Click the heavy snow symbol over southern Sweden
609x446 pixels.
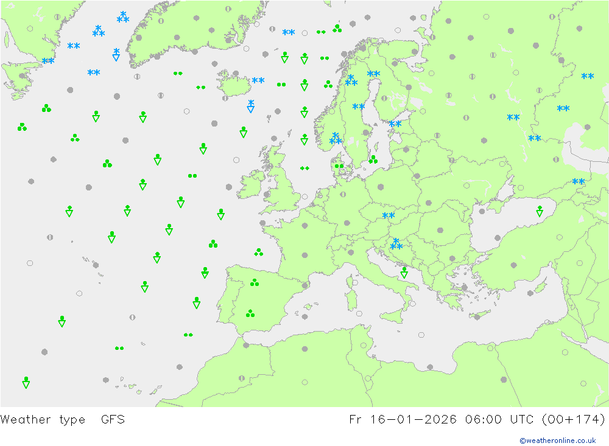pos(336,139)
